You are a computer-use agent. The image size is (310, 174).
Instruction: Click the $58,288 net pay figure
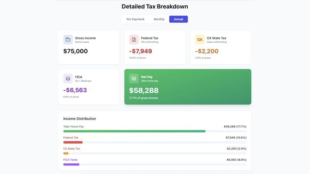coord(144,91)
